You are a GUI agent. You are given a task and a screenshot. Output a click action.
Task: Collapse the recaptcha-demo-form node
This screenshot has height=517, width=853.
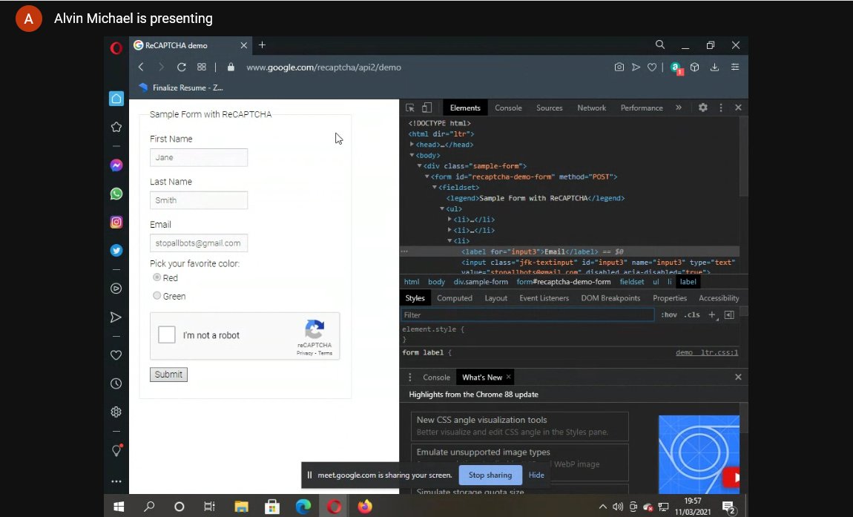tap(427, 177)
